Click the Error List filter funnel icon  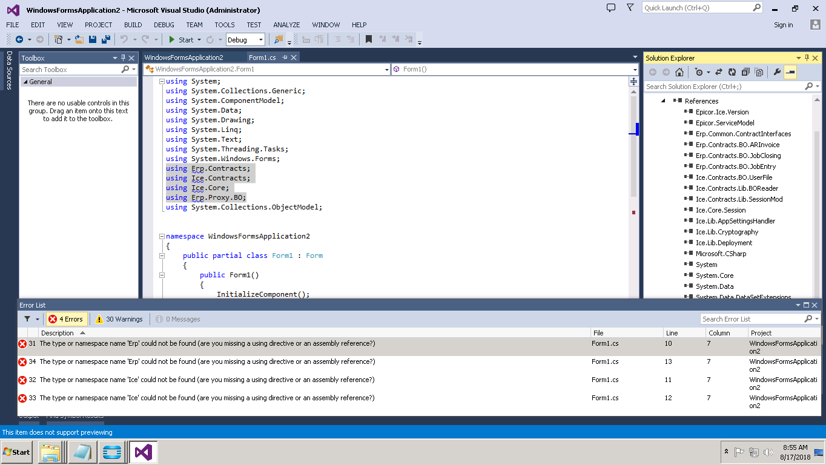(27, 319)
